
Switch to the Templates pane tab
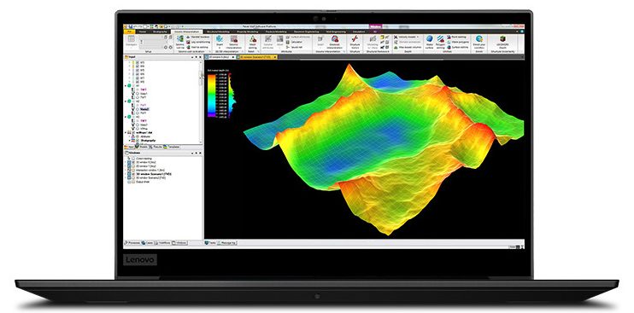[173, 147]
